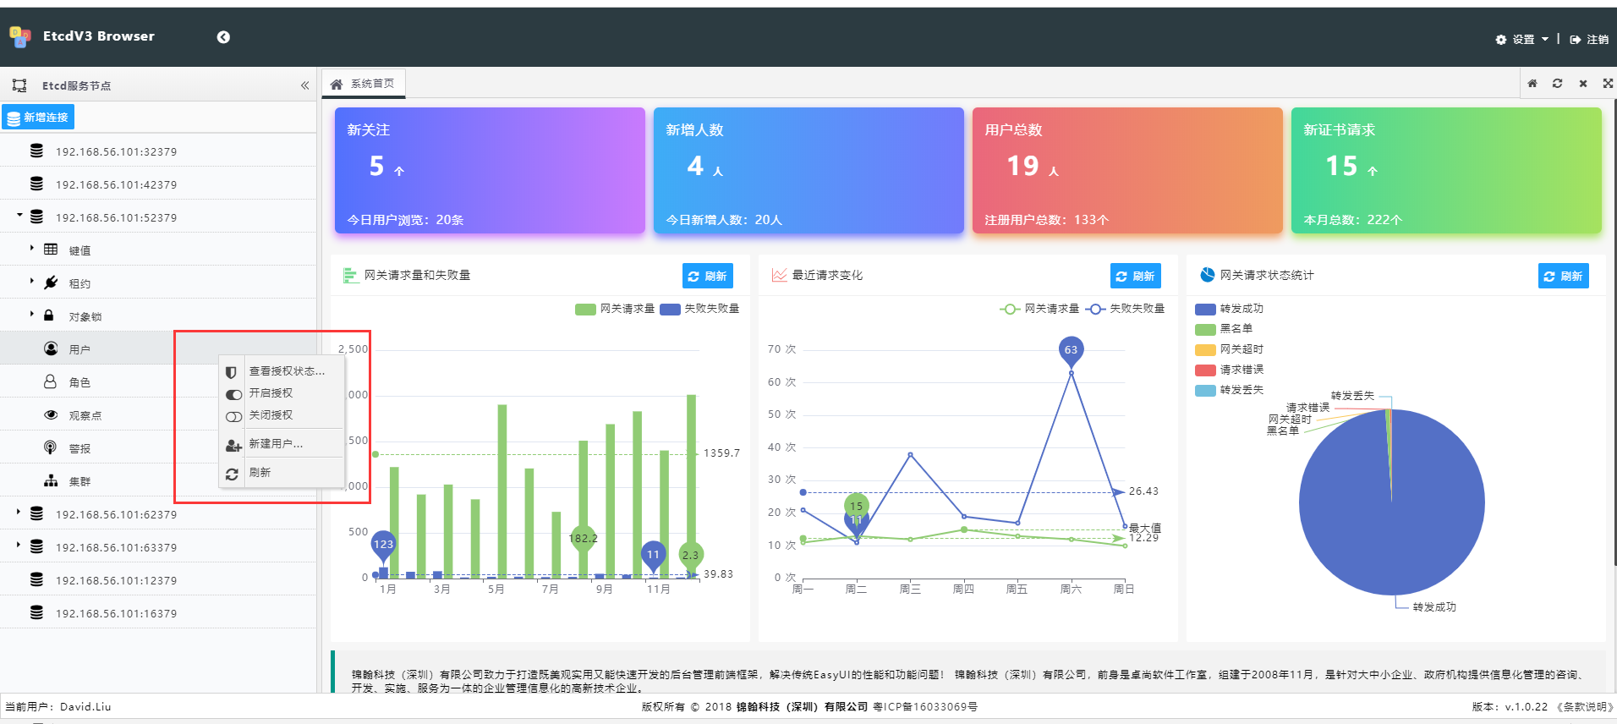
Task: Click the 警报 alarm icon
Action: 50,447
